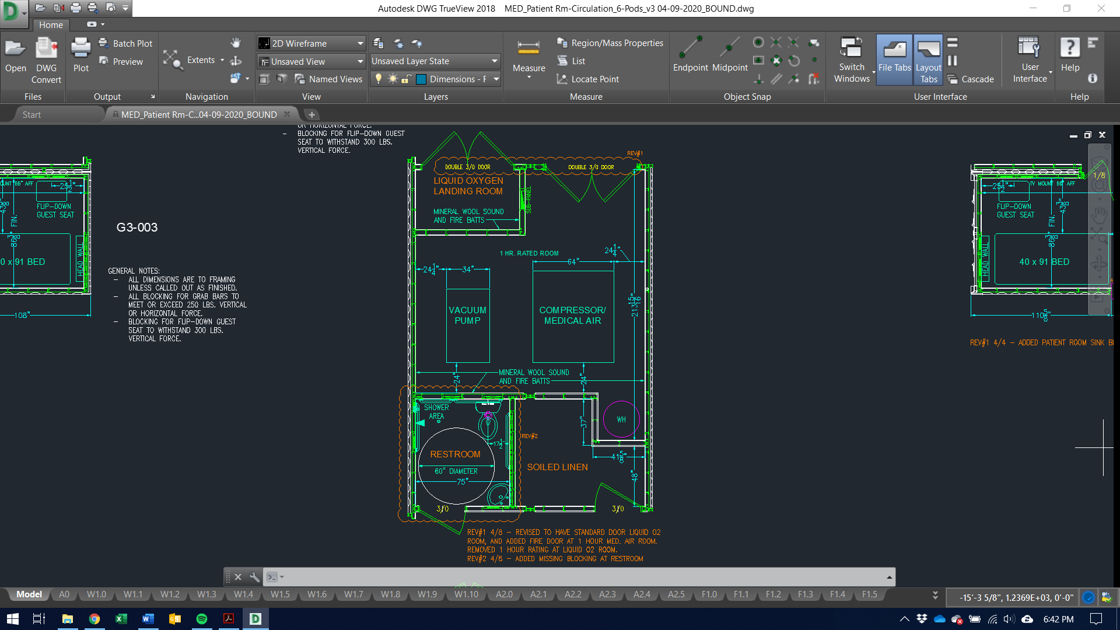The height and width of the screenshot is (630, 1120).
Task: Open the DWG TrueView application menu
Action: tap(13, 13)
